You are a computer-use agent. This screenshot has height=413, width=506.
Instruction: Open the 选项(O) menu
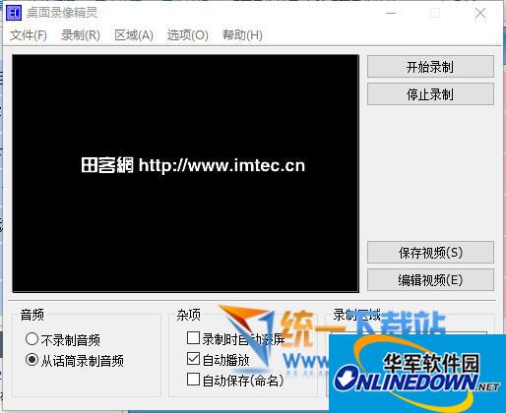click(x=187, y=34)
